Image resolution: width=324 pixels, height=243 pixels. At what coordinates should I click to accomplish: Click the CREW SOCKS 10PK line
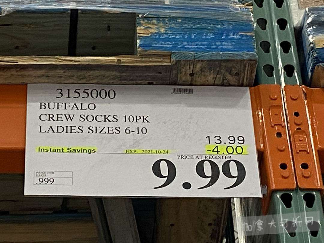tap(94, 118)
